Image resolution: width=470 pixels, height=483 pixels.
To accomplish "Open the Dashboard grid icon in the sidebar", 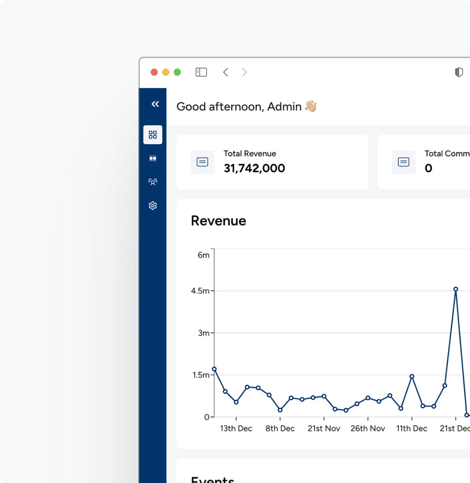I will coord(153,135).
